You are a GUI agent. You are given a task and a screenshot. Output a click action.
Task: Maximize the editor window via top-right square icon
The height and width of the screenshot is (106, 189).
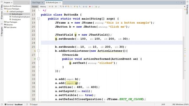click(x=184, y=3)
